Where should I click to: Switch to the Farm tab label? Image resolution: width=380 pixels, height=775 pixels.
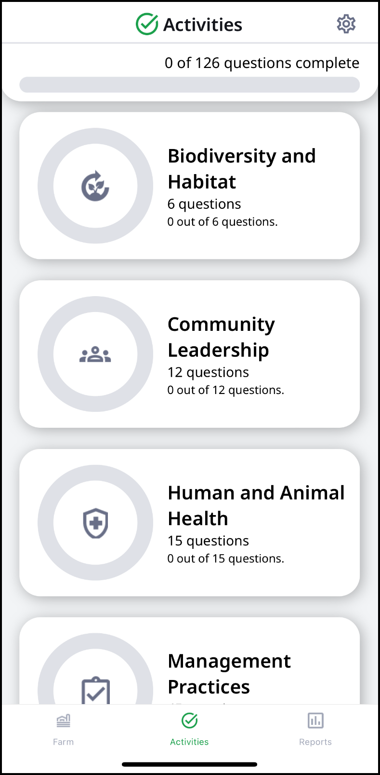coord(64,742)
